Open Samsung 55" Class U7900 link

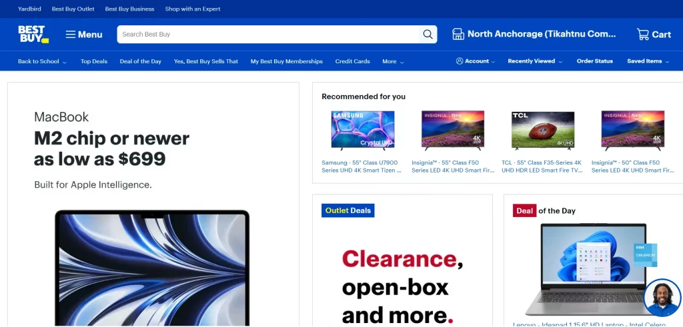click(362, 166)
